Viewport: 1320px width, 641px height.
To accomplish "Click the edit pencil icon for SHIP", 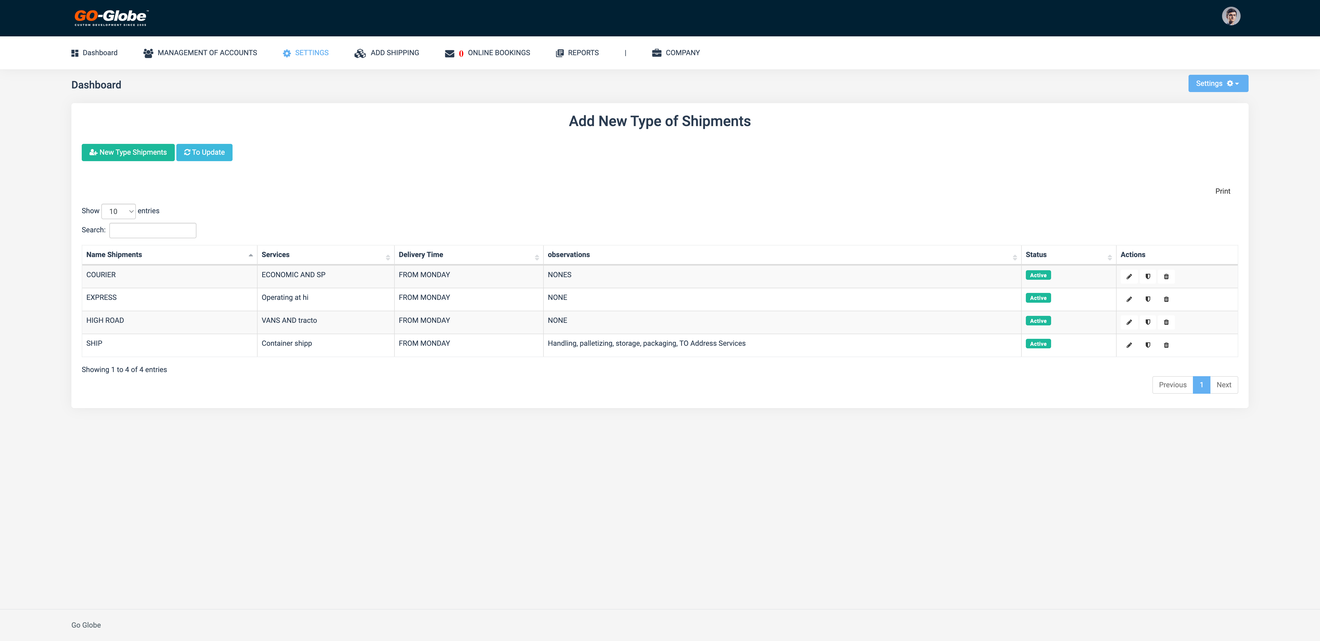I will (x=1129, y=345).
